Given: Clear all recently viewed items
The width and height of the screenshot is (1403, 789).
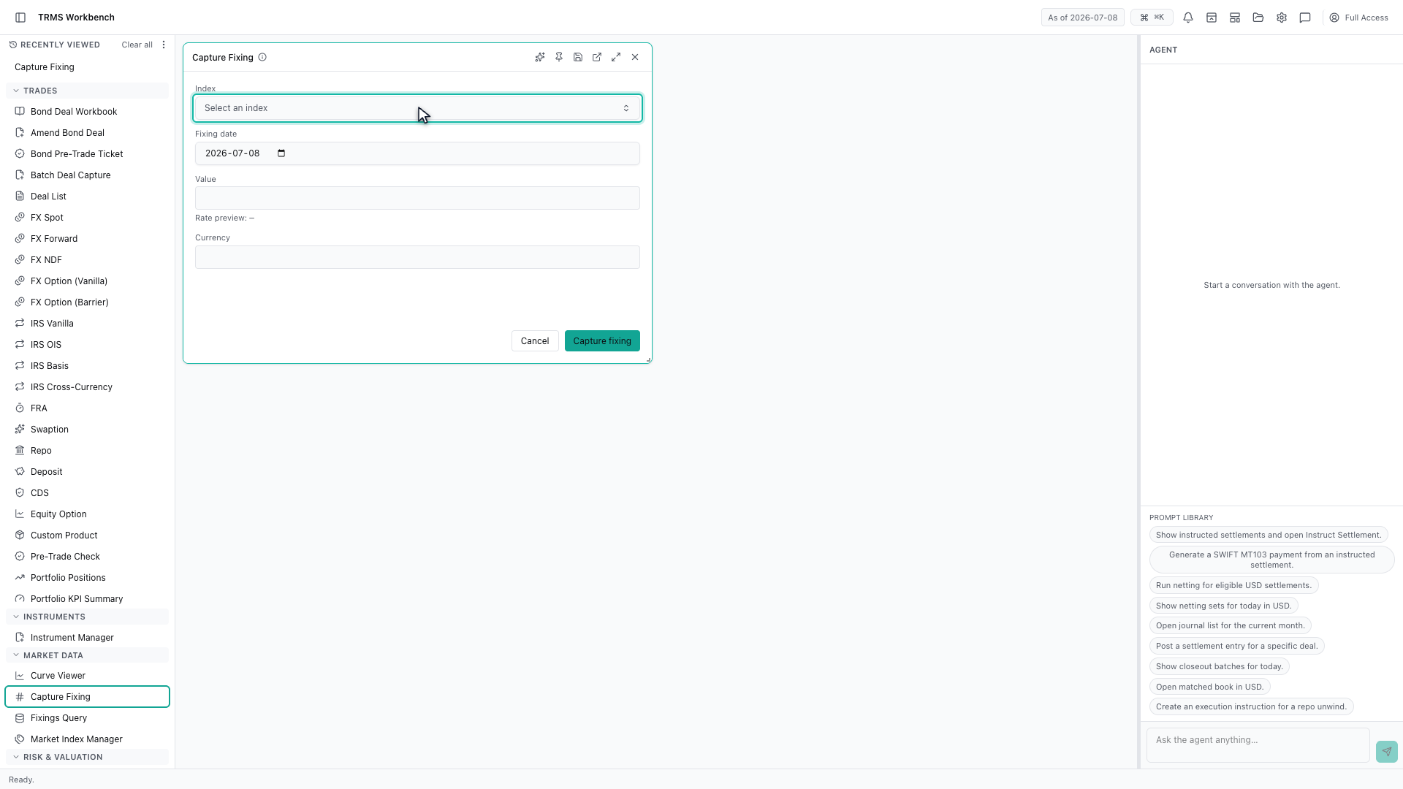Looking at the screenshot, I should click(137, 45).
